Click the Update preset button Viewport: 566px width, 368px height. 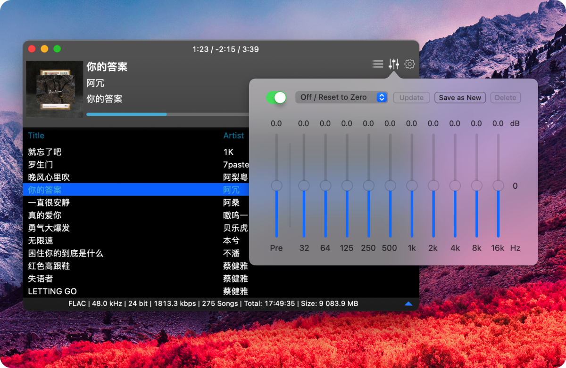point(411,97)
